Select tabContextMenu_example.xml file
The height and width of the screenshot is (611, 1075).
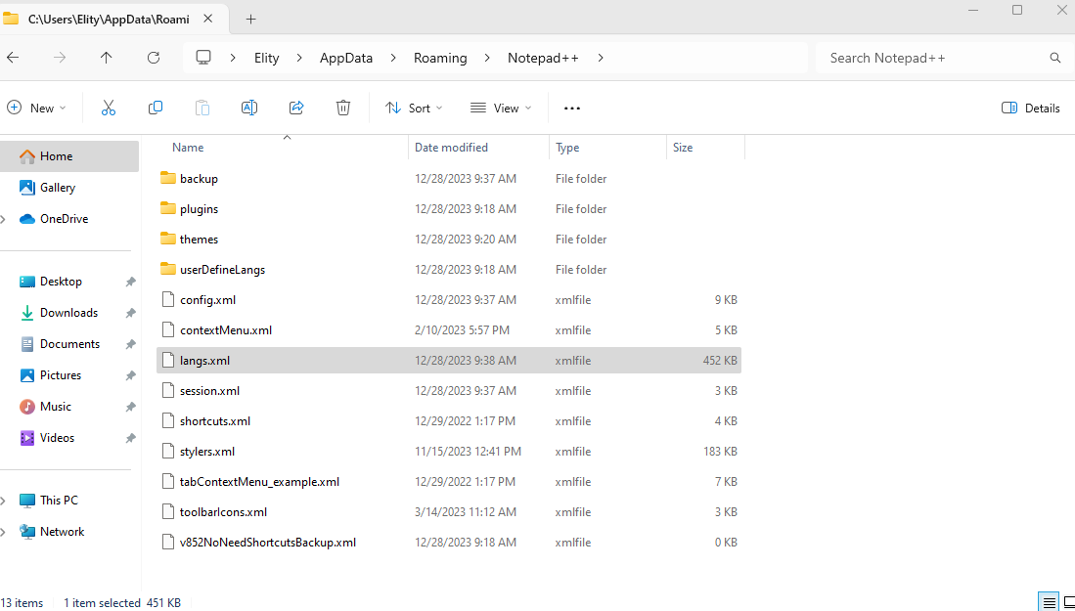point(449,482)
